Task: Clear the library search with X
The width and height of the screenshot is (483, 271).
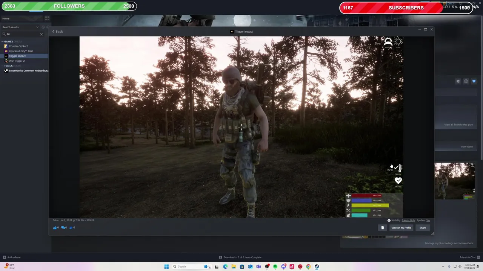Action: 42,34
